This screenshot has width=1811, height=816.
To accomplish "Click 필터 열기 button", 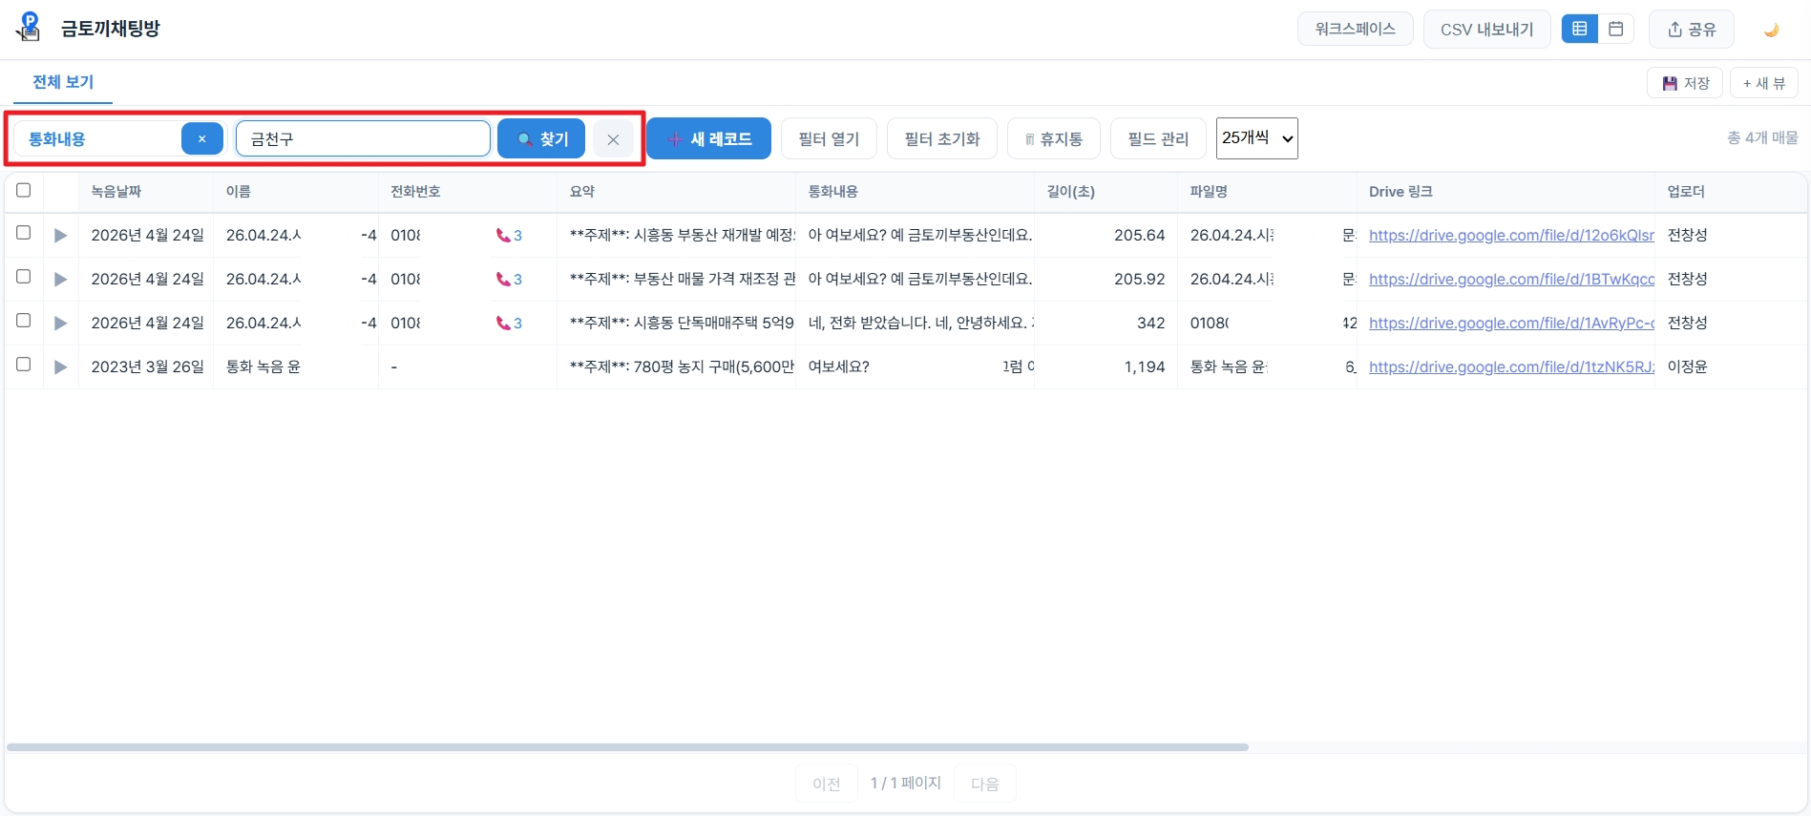I will tap(829, 139).
